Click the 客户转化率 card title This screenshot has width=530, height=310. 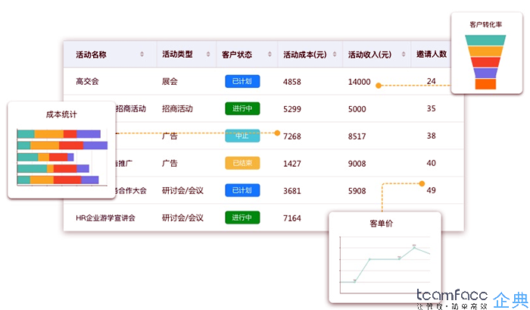pos(486,24)
